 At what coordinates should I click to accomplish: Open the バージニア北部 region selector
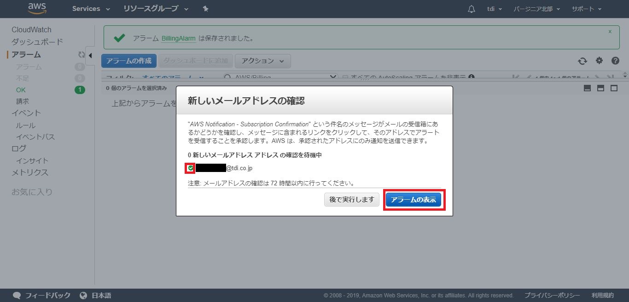coord(536,9)
